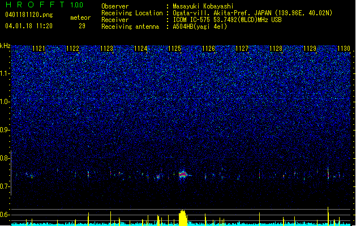Viewport: 356px width, 226px height.
Task: Click the 1130 time marker
Action: [344, 49]
